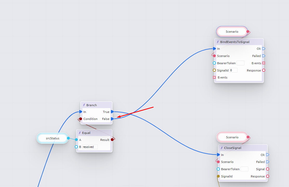Select the Branch node header

(x=96, y=105)
